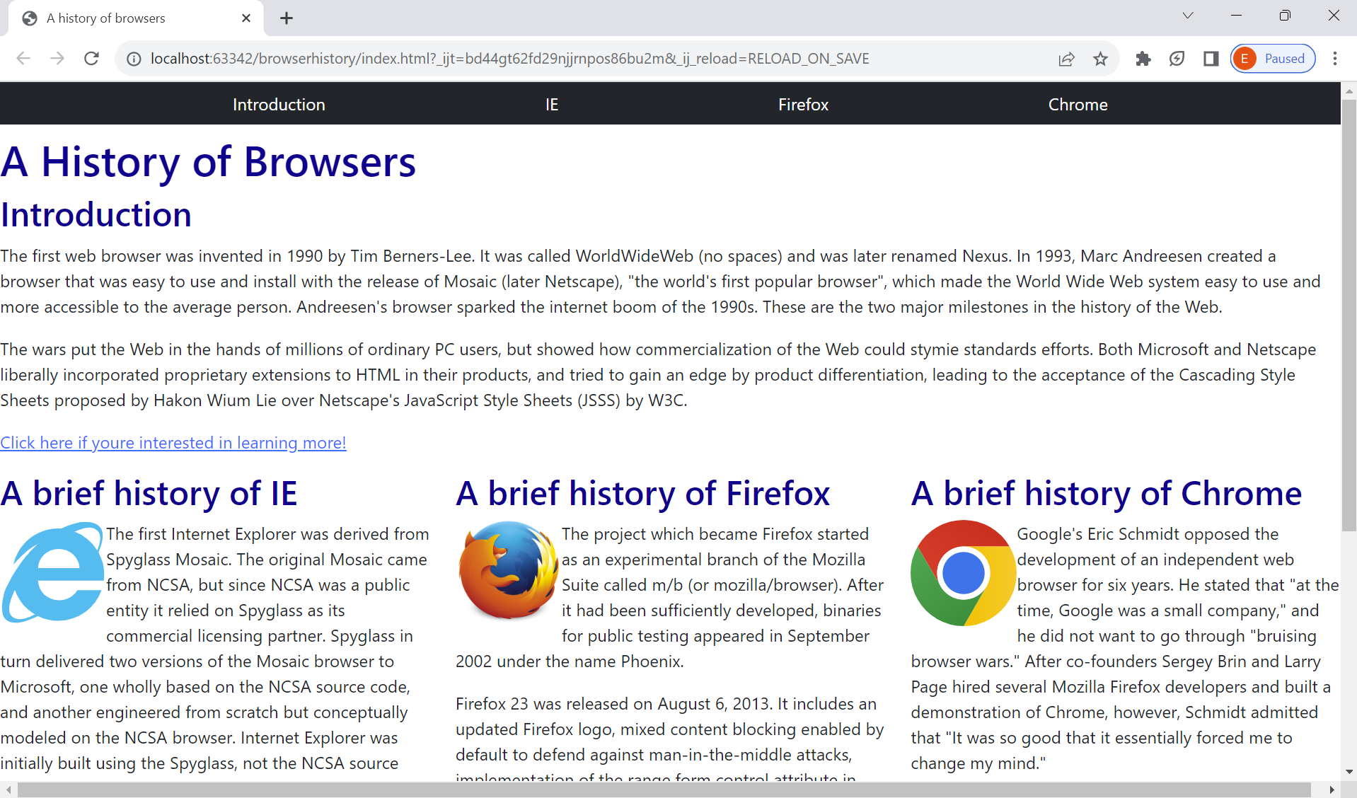
Task: Restore down the Chrome window
Action: point(1285,16)
